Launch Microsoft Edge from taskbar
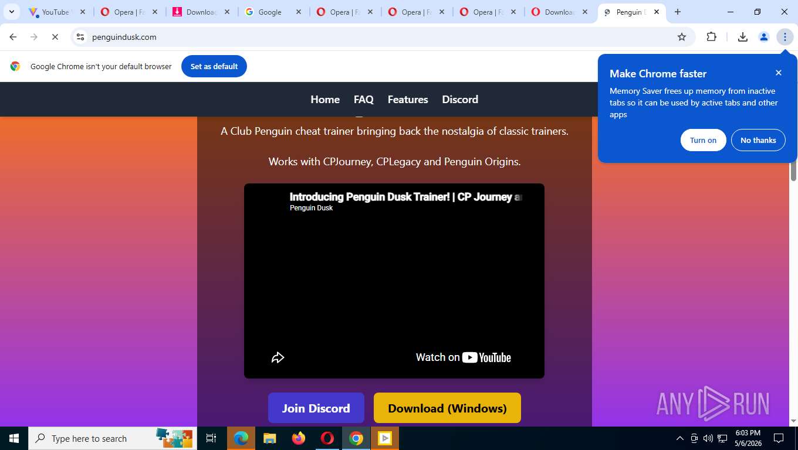The width and height of the screenshot is (798, 450). pyautogui.click(x=241, y=438)
